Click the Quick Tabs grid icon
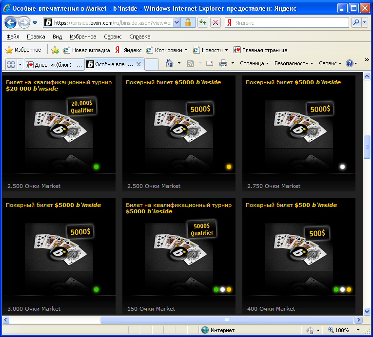 click(11, 64)
